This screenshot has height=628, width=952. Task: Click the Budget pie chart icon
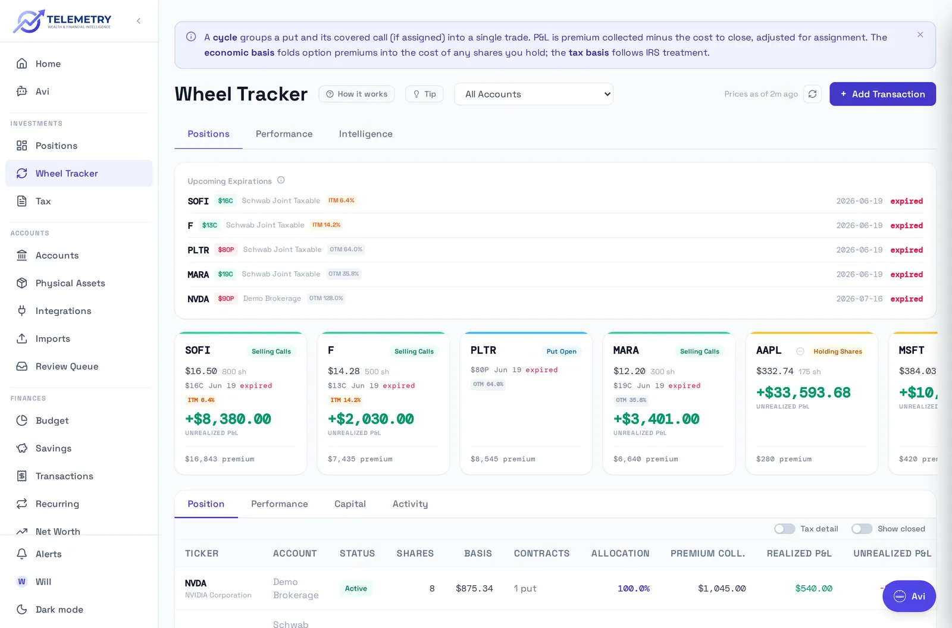click(x=22, y=420)
